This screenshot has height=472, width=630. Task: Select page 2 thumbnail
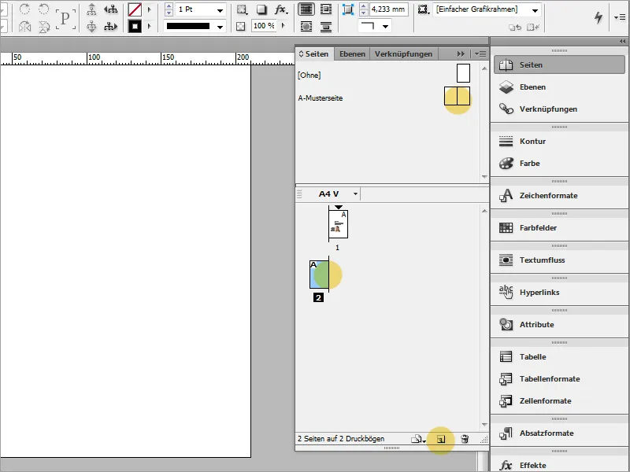320,275
